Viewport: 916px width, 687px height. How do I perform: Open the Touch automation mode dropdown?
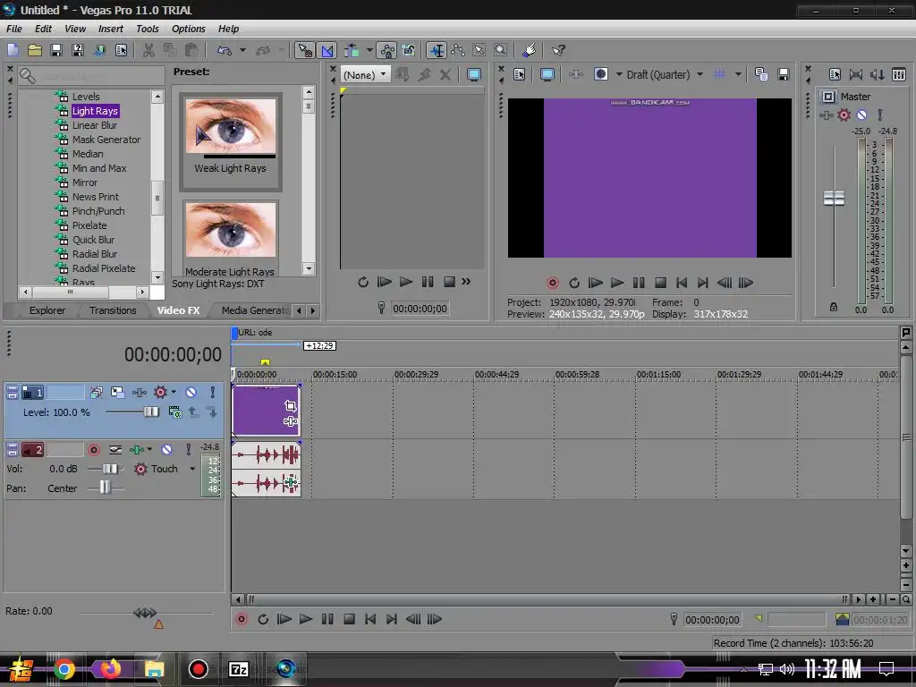[191, 469]
